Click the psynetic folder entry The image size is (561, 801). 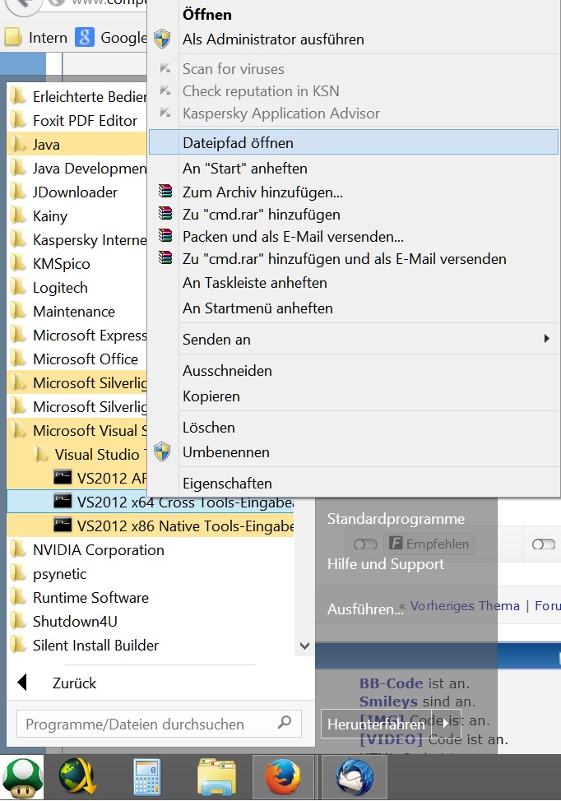[x=151, y=573]
